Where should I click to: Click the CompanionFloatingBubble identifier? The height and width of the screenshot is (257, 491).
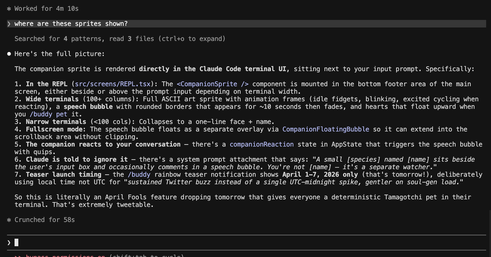pos(326,129)
